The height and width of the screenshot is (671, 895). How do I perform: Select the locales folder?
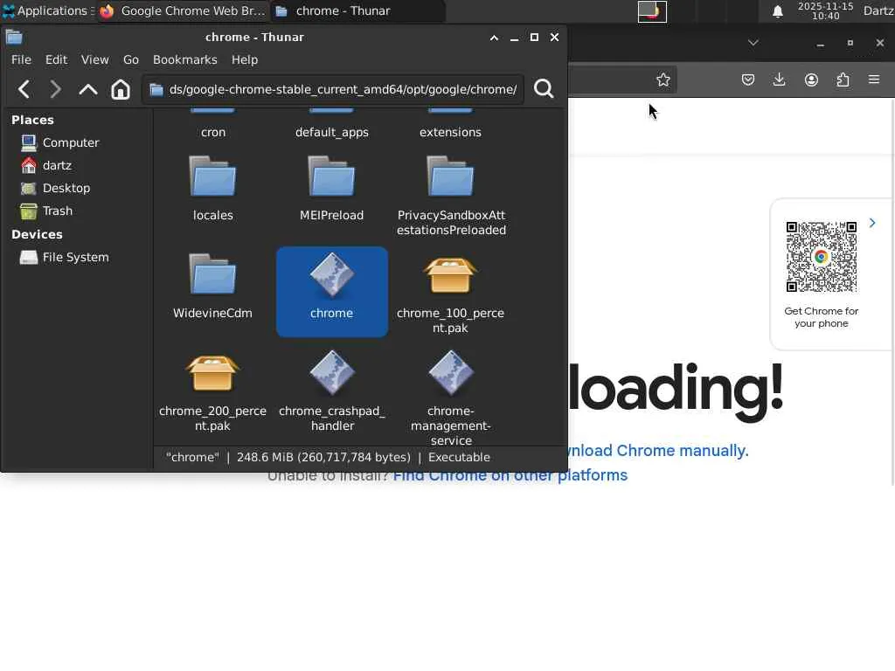pyautogui.click(x=213, y=189)
